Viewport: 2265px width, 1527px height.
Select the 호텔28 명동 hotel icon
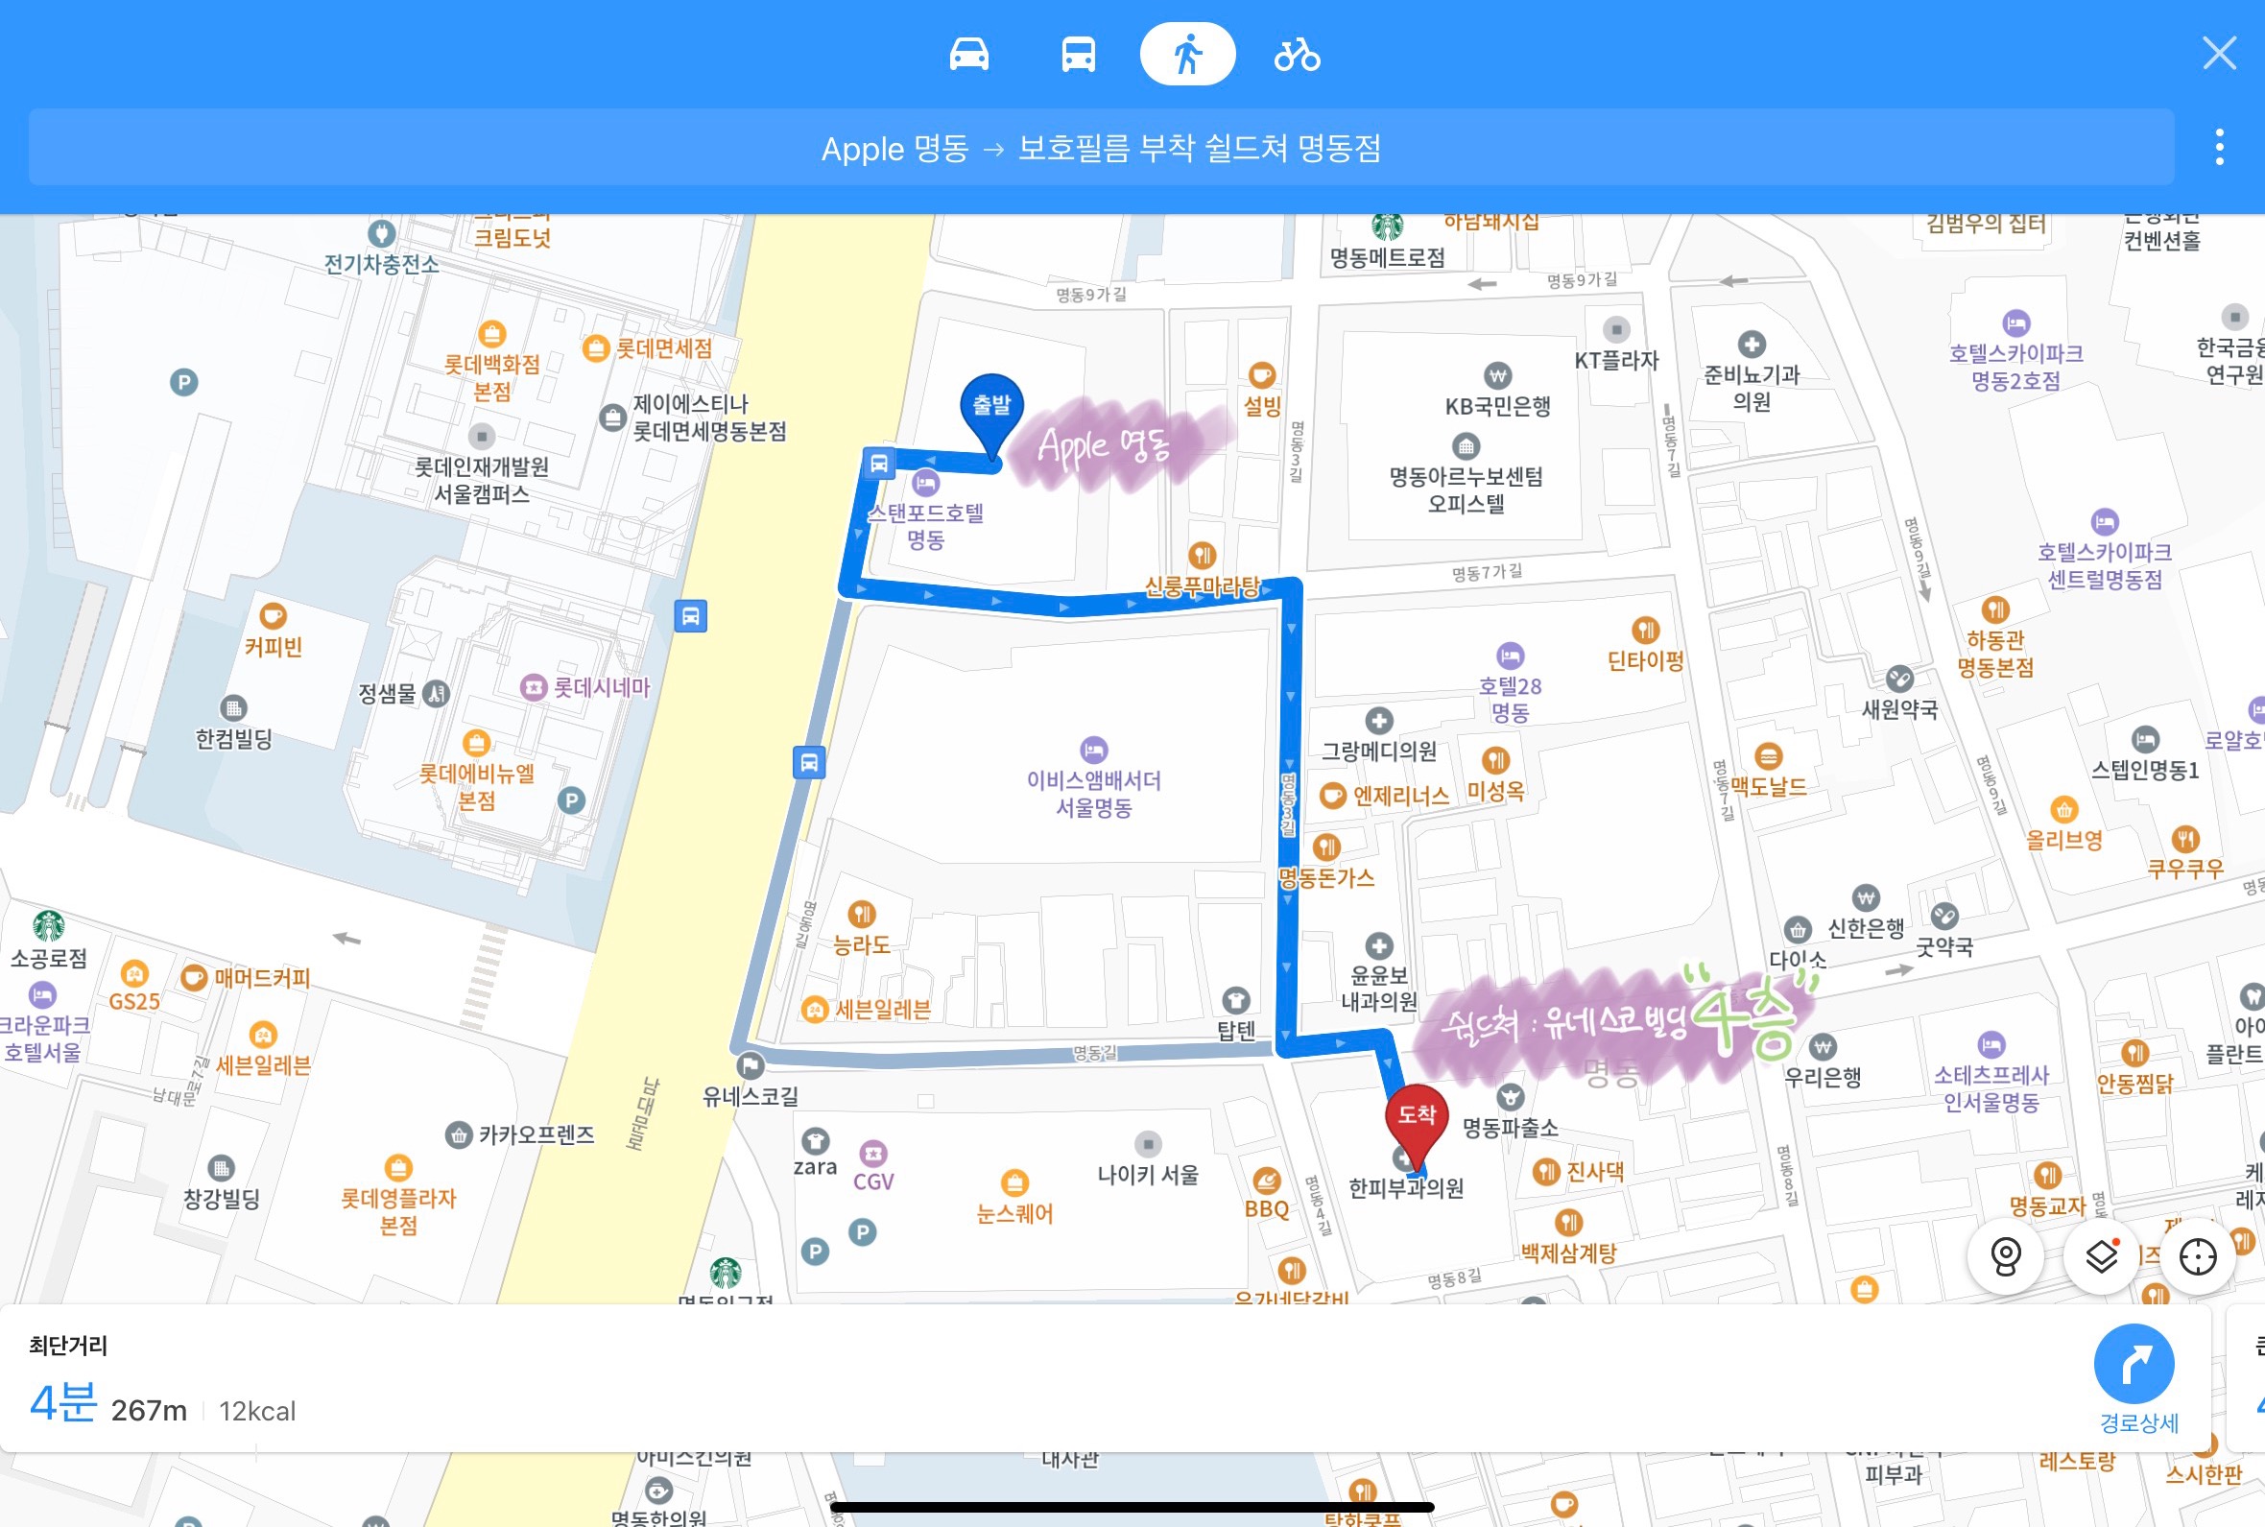tap(1510, 656)
